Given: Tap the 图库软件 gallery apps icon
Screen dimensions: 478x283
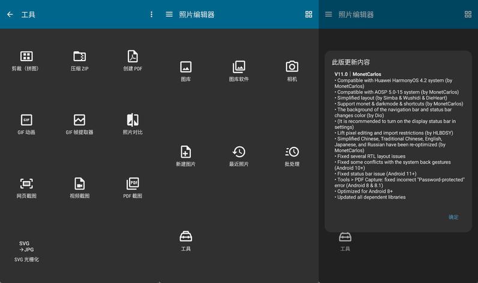Looking at the screenshot, I should (x=238, y=71).
